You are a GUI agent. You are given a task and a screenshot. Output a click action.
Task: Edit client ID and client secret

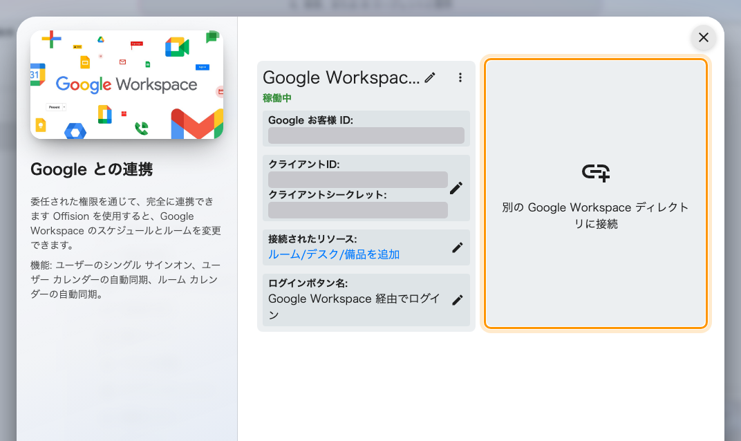click(x=456, y=188)
